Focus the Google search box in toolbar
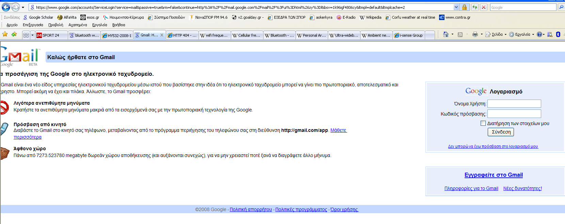This screenshot has height=224, width=565. pyautogui.click(x=523, y=7)
